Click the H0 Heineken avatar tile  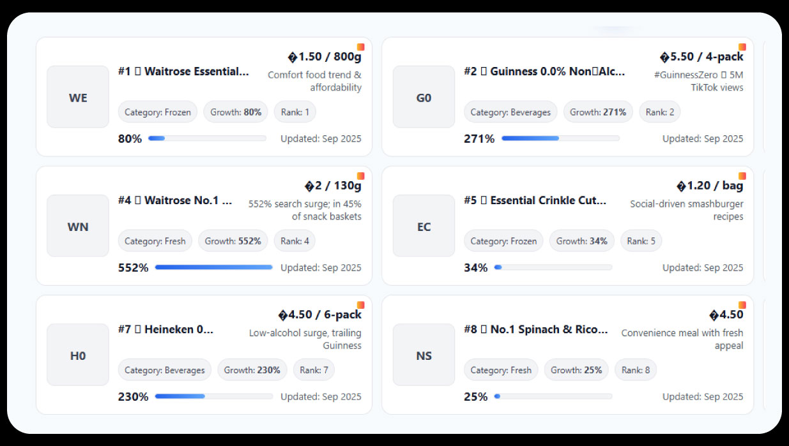coord(78,355)
